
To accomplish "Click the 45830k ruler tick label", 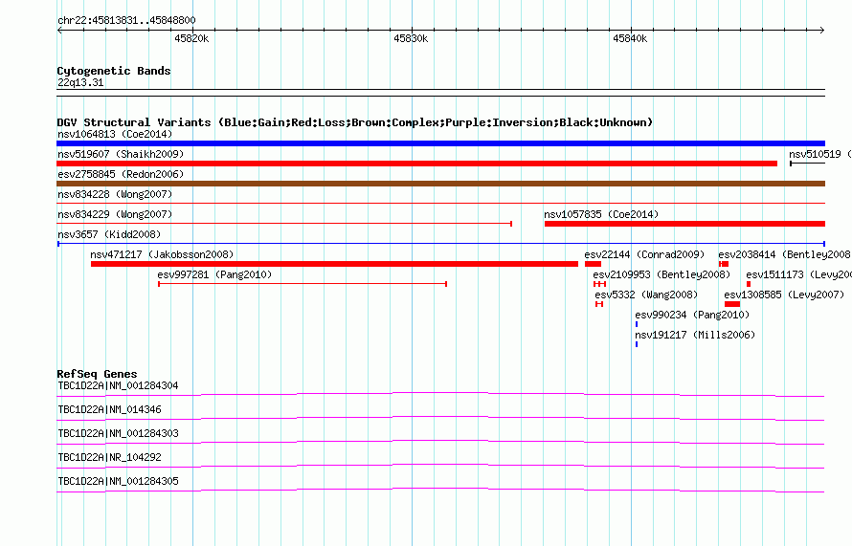I will 411,38.
